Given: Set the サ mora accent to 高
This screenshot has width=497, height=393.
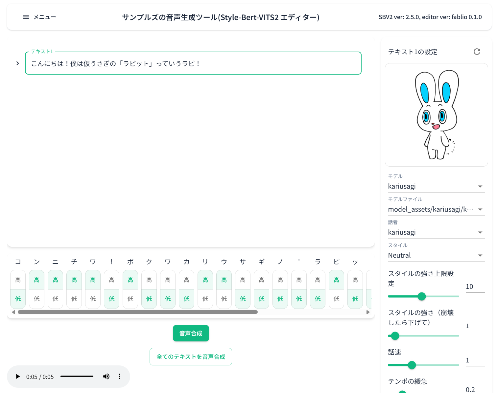Looking at the screenshot, I should [243, 279].
